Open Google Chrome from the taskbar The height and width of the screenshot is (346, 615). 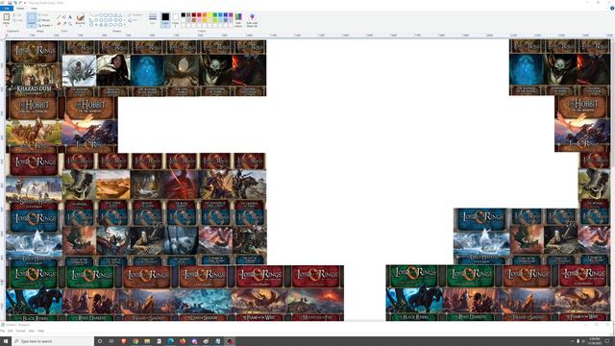tap(135, 341)
